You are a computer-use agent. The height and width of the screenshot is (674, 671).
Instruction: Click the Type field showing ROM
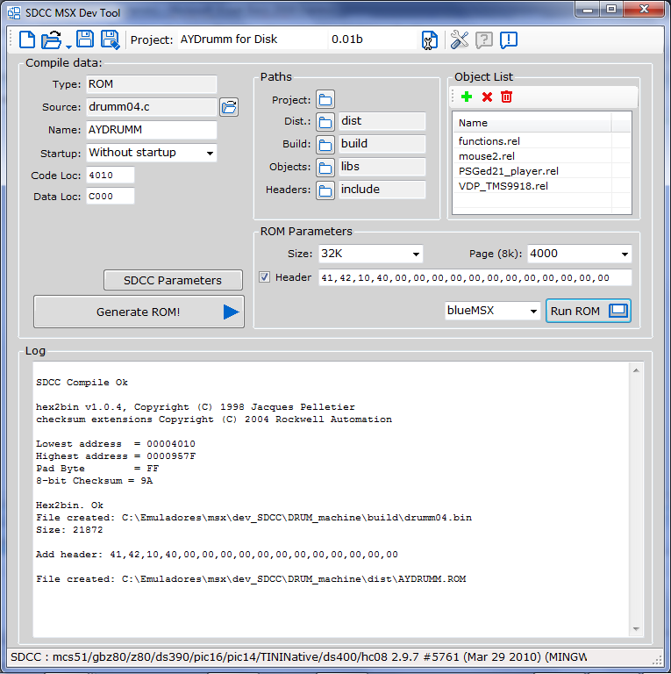click(151, 84)
